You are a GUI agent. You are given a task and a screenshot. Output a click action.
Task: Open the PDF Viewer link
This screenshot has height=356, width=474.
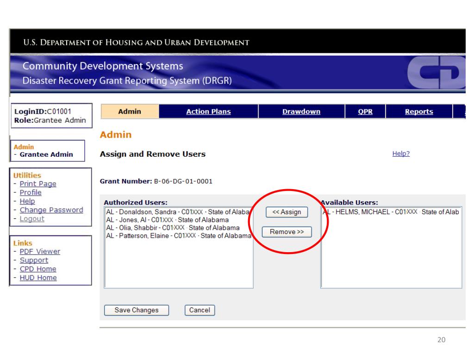click(x=40, y=252)
